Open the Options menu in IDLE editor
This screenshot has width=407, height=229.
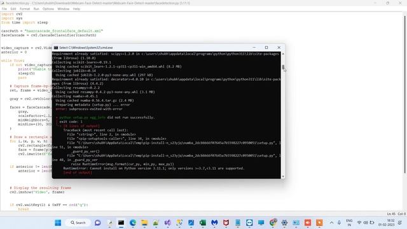tap(48, 9)
